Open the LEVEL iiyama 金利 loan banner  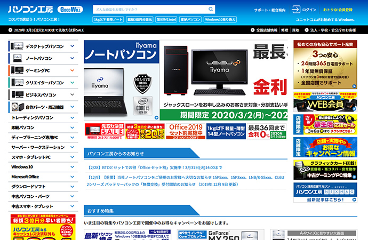(x=223, y=80)
